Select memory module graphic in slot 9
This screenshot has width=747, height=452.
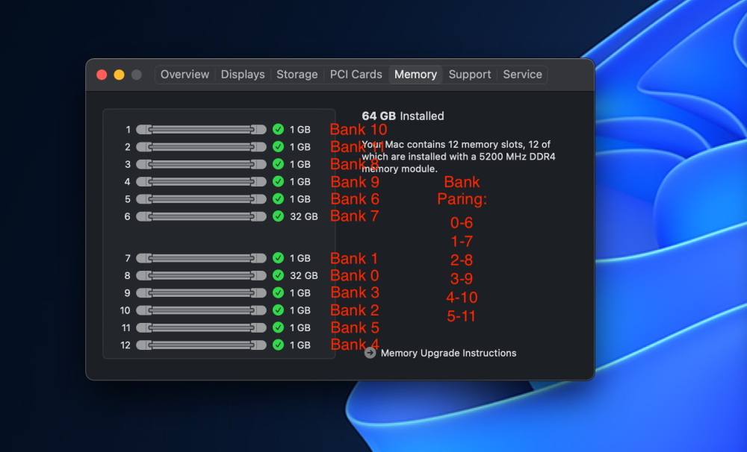[201, 292]
